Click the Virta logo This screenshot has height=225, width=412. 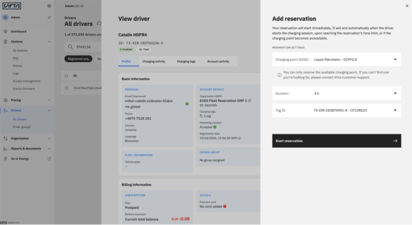pyautogui.click(x=12, y=6)
